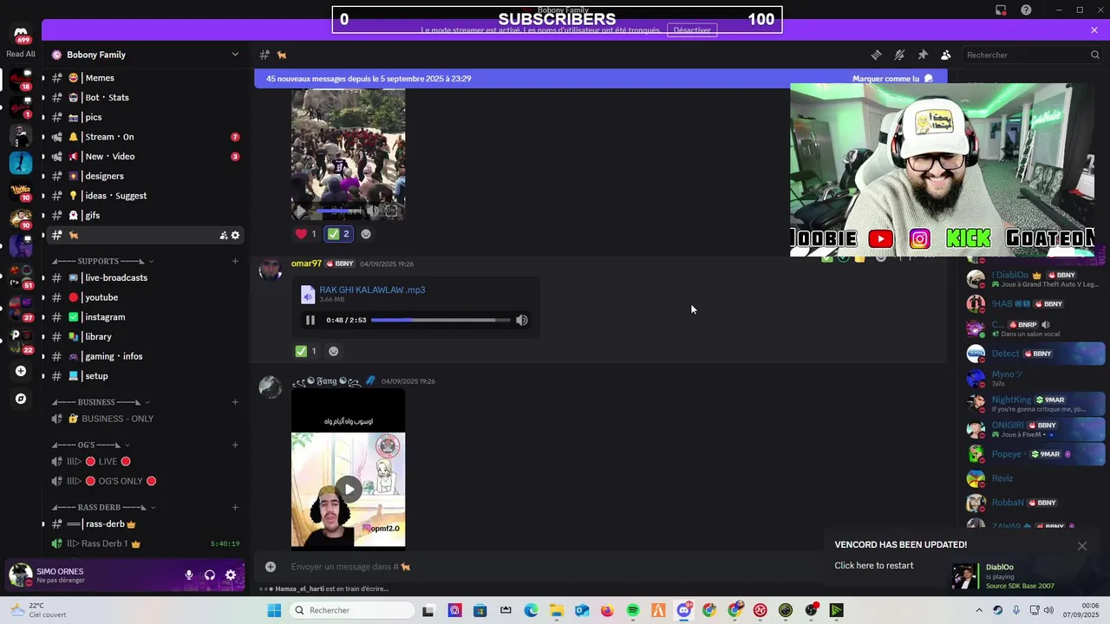Screen dimensions: 1110x624
Task: Open the live-broadcasts channel
Action: coord(143,277)
